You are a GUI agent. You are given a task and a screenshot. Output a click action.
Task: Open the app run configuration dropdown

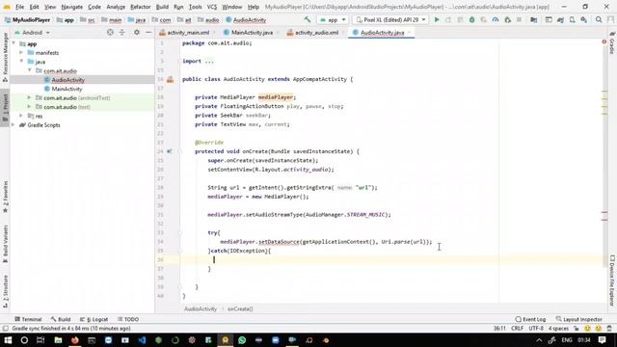pos(333,19)
